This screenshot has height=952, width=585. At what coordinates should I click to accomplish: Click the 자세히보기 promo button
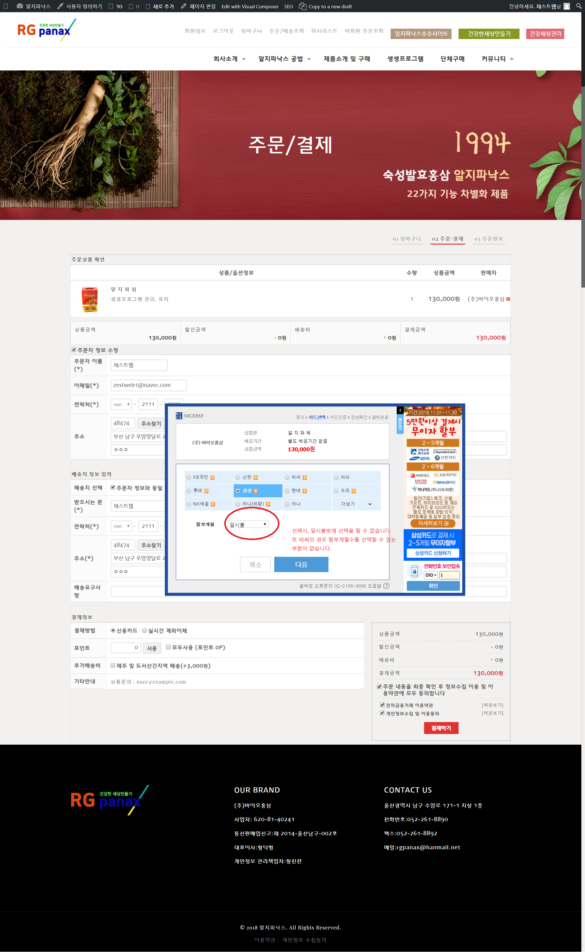433,523
